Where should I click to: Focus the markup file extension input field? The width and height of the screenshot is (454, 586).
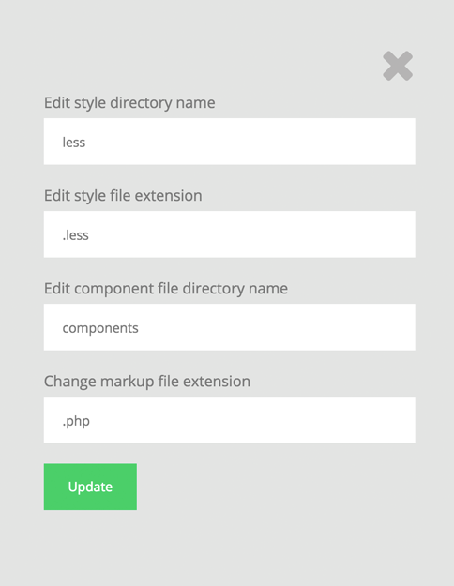point(229,420)
